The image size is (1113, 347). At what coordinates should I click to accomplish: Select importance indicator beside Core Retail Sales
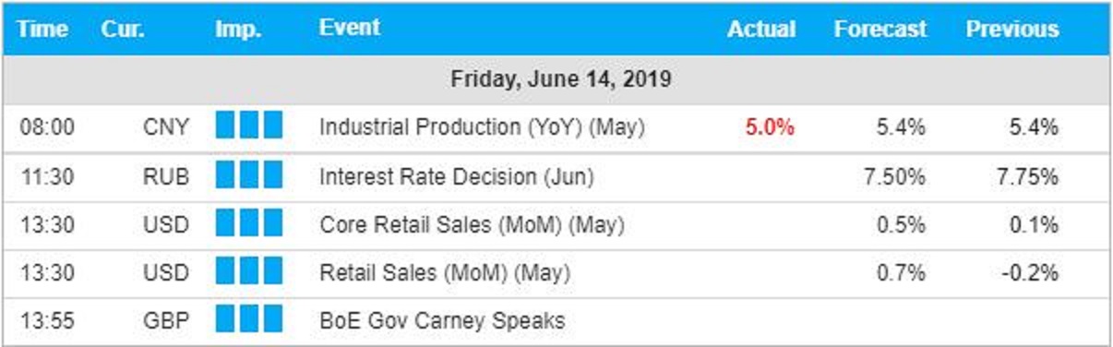pyautogui.click(x=249, y=224)
